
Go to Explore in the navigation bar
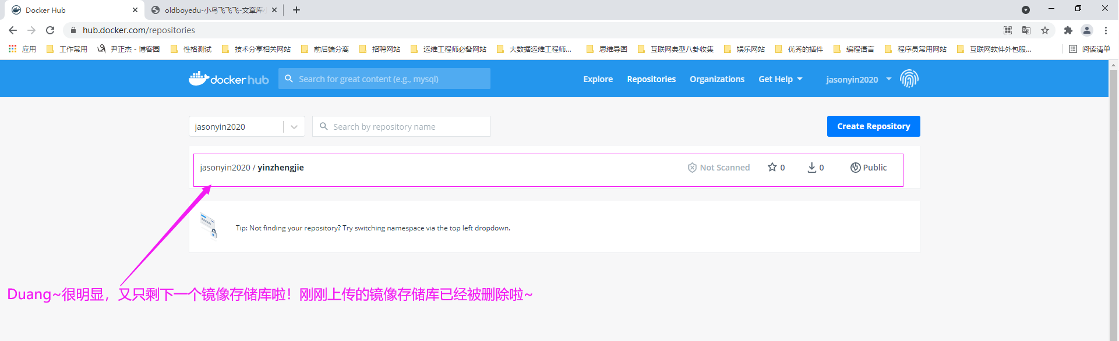(598, 79)
